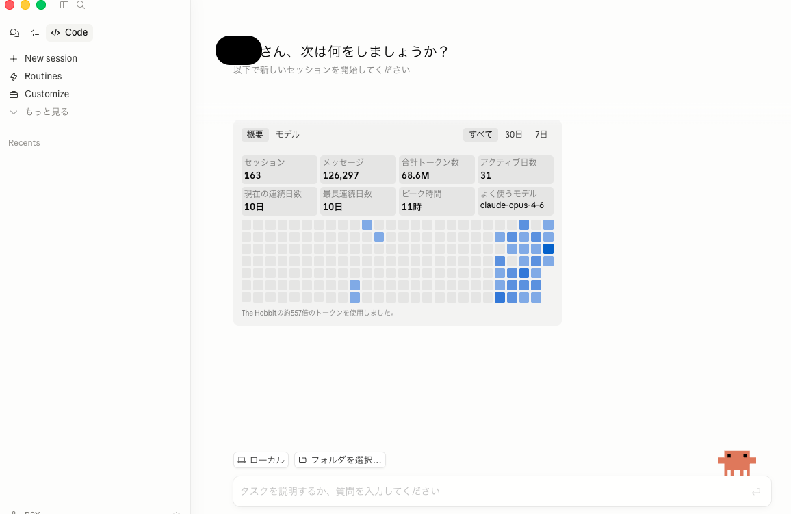Image resolution: width=791 pixels, height=514 pixels.
Task: Select the 30日 period filter
Action: pos(514,134)
